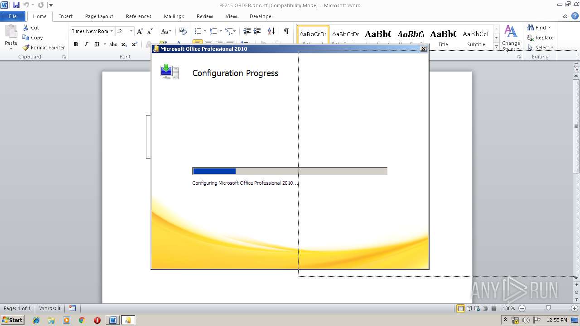This screenshot has height=326, width=580.
Task: Click the Replace button in Editing group
Action: coord(540,38)
